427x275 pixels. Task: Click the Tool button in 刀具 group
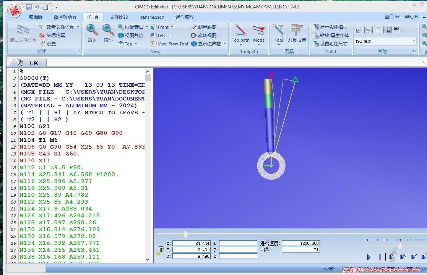tap(279, 34)
